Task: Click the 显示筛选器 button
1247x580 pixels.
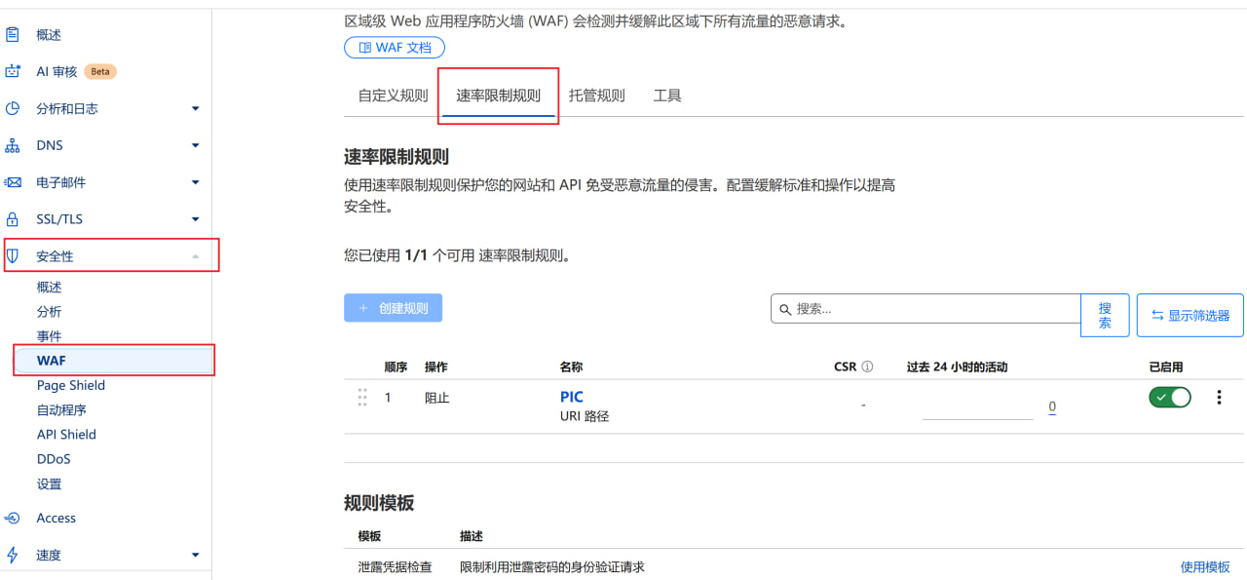Action: point(1190,315)
